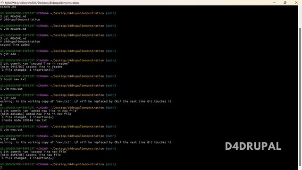This screenshot has height=170, width=302.
Task: Close the MINGW64 terminal window
Action: [296, 3]
